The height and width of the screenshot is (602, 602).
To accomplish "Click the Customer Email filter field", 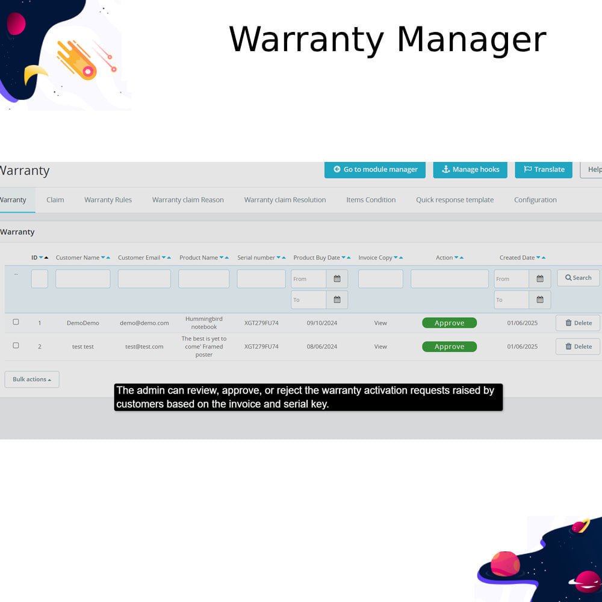I will [144, 279].
